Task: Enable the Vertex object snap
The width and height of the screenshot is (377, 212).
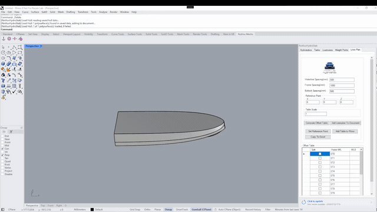Action: [x=2, y=168]
